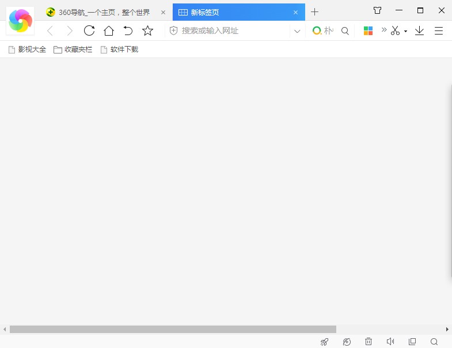This screenshot has height=348, width=452.
Task: Open the home page icon
Action: pos(109,30)
